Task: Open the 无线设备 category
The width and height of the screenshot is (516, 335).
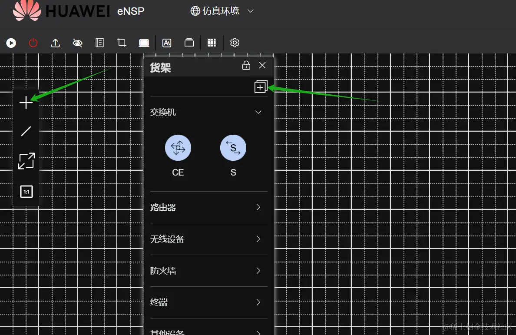Action: point(258,239)
